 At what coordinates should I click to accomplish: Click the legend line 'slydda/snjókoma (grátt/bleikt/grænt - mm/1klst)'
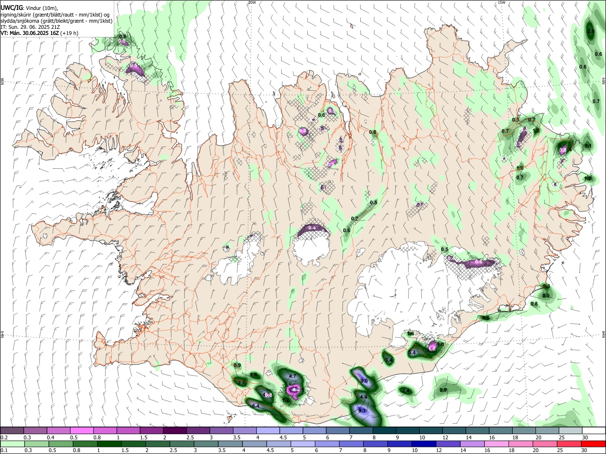coord(56,21)
